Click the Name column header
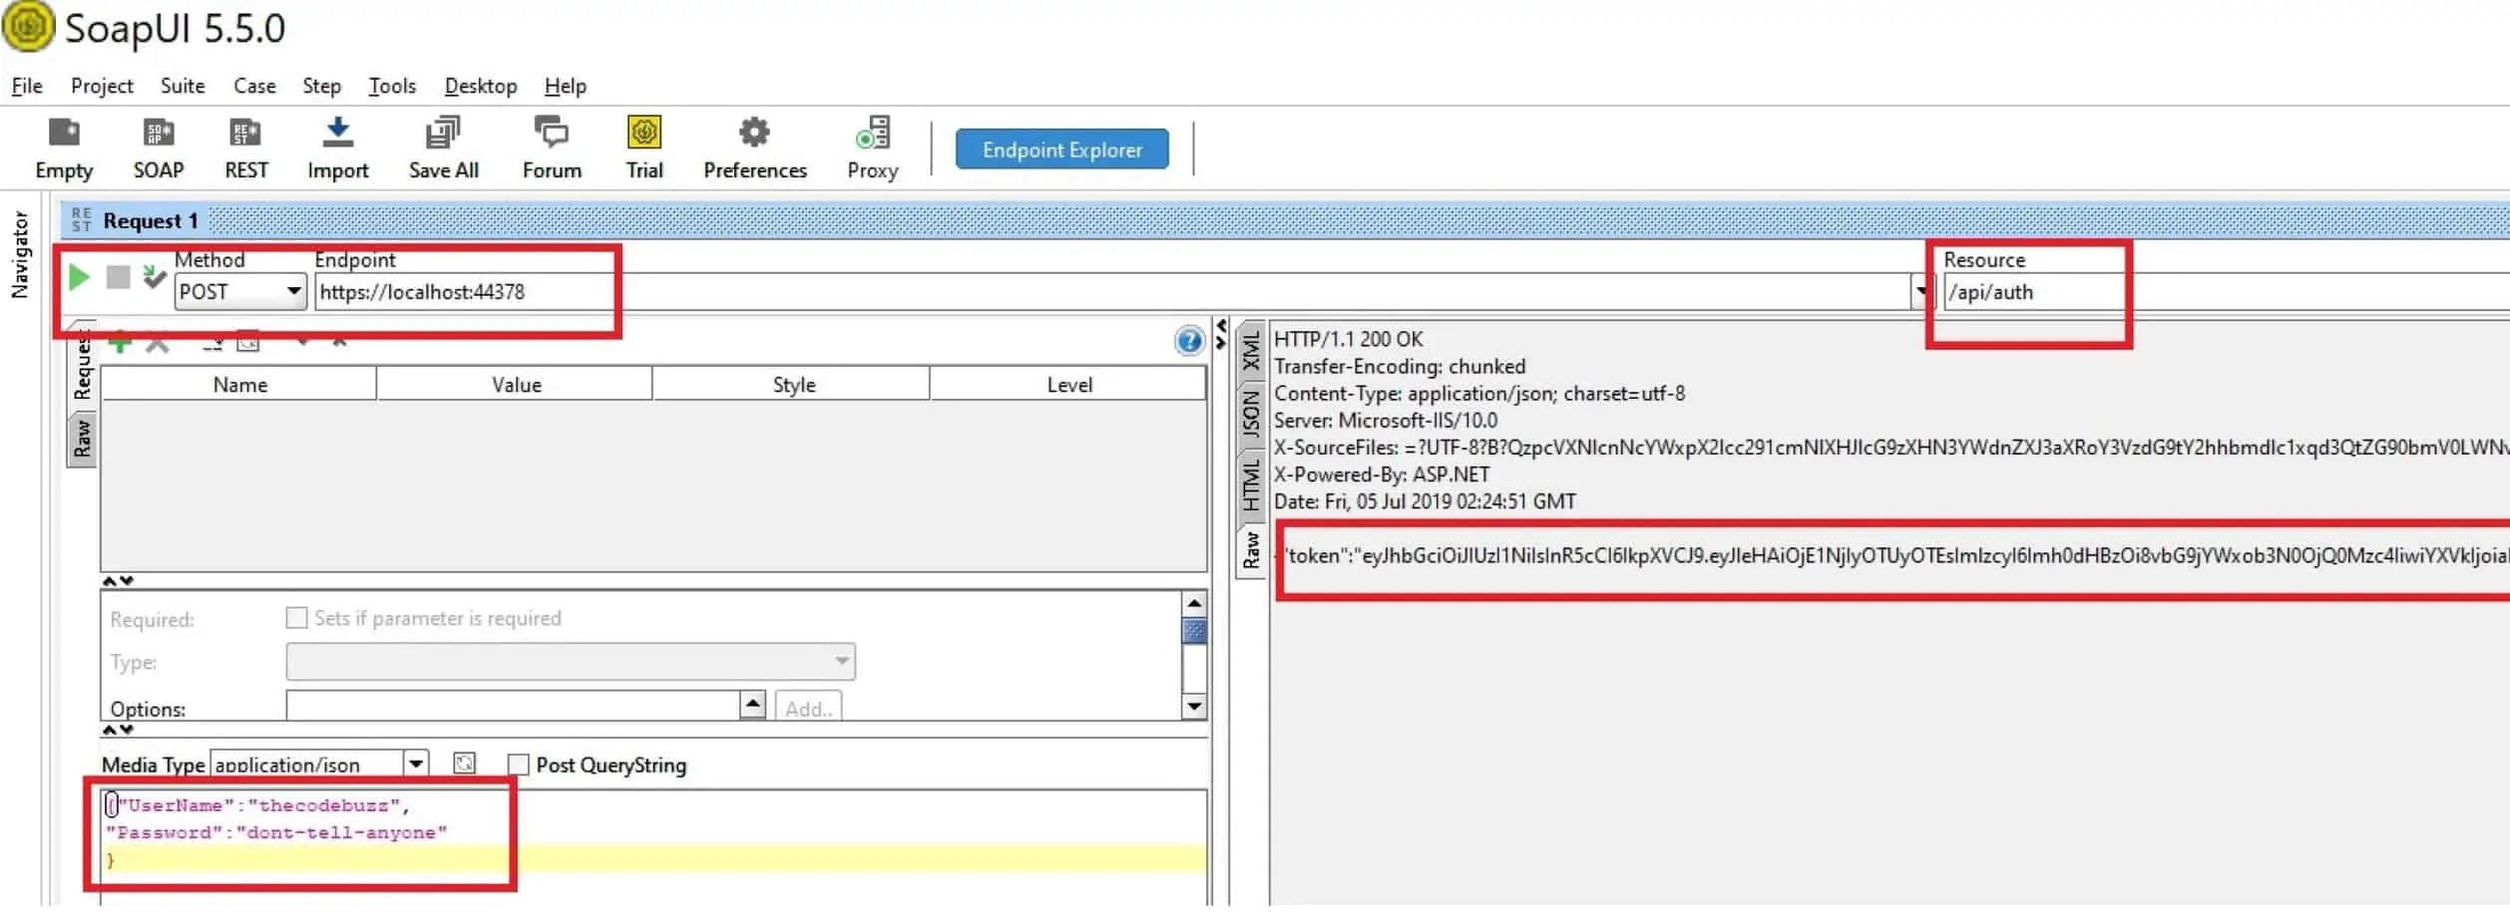 (239, 385)
